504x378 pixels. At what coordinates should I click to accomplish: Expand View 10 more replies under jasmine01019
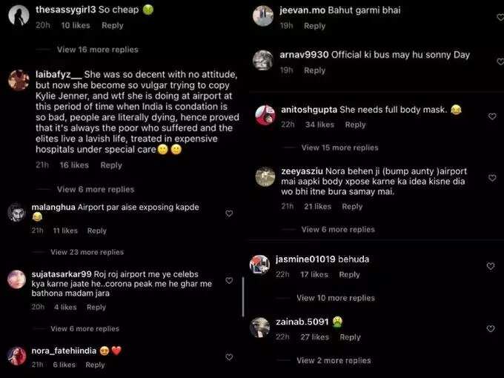point(336,298)
